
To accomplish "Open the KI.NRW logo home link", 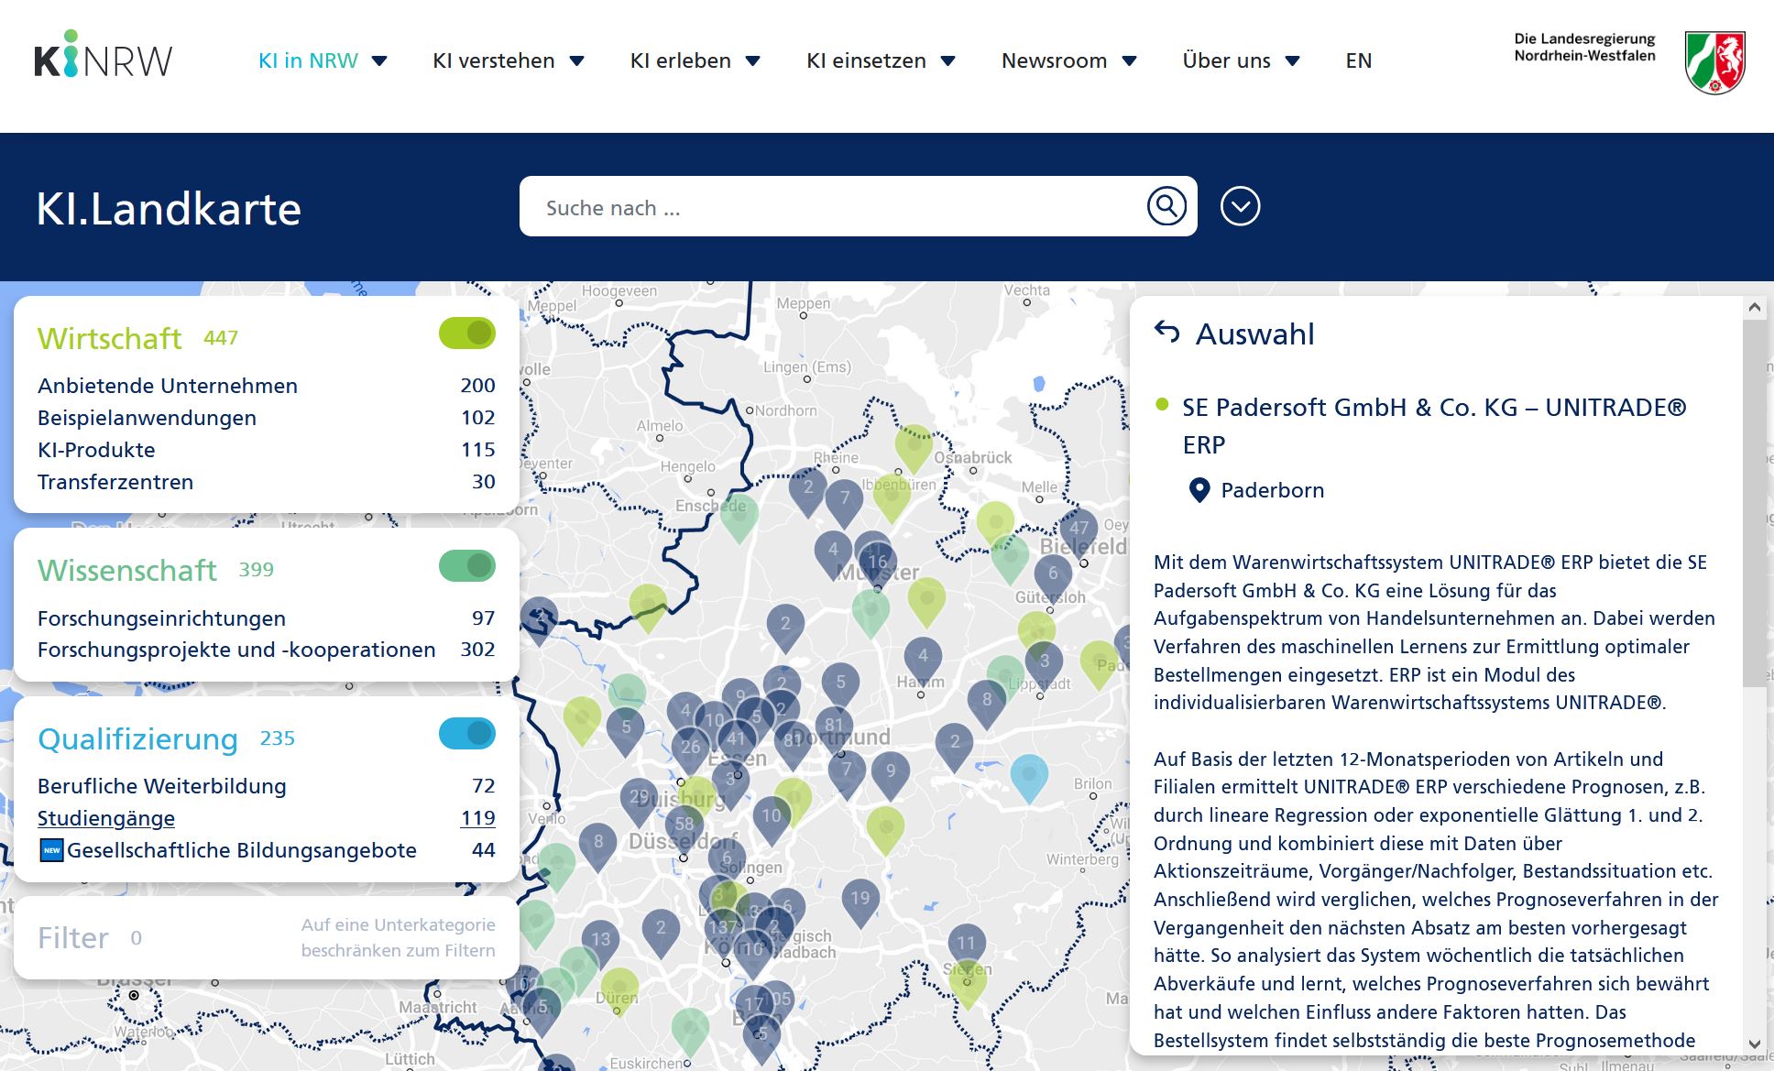I will [103, 54].
